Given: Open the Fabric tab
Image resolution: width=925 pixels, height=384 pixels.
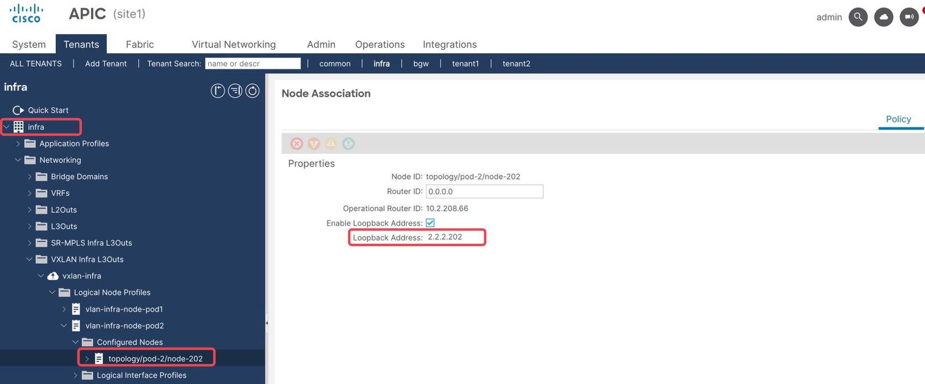Looking at the screenshot, I should pyautogui.click(x=140, y=44).
